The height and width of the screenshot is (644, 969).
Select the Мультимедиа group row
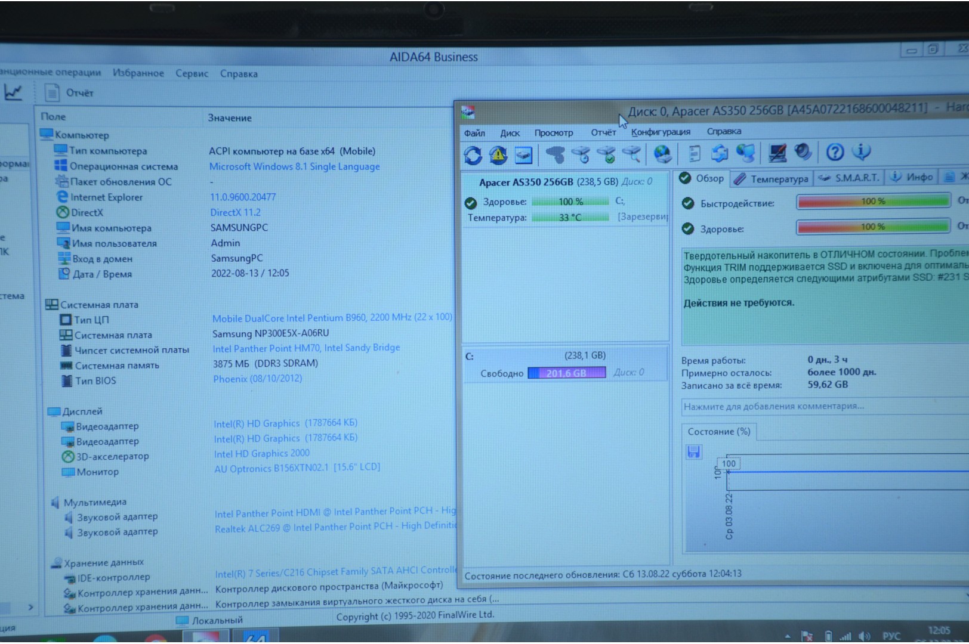(89, 502)
